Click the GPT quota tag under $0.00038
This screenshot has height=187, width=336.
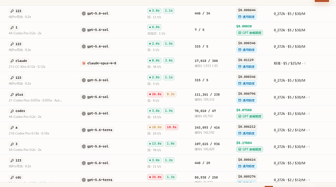pyautogui.click(x=250, y=33)
